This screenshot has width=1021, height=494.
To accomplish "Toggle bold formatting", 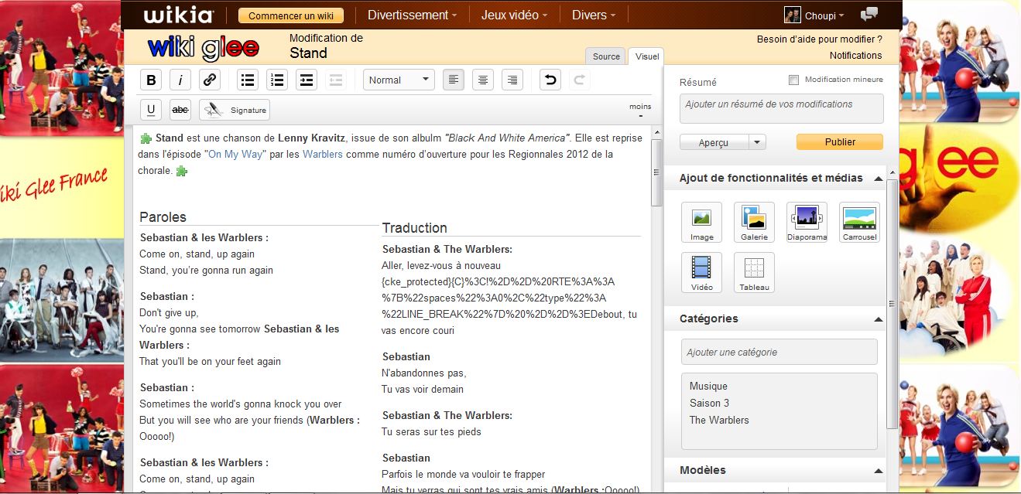I will click(151, 80).
